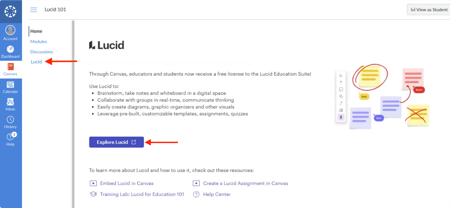Click the bullet 'Easily create diagrams, graphic organizers'
This screenshot has width=450, height=208.
pyautogui.click(x=166, y=107)
